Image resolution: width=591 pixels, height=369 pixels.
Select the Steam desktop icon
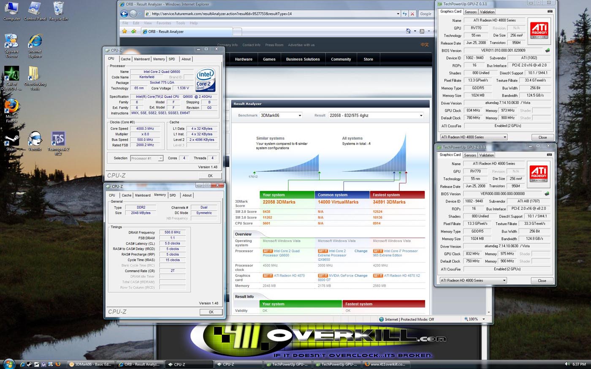point(11,141)
